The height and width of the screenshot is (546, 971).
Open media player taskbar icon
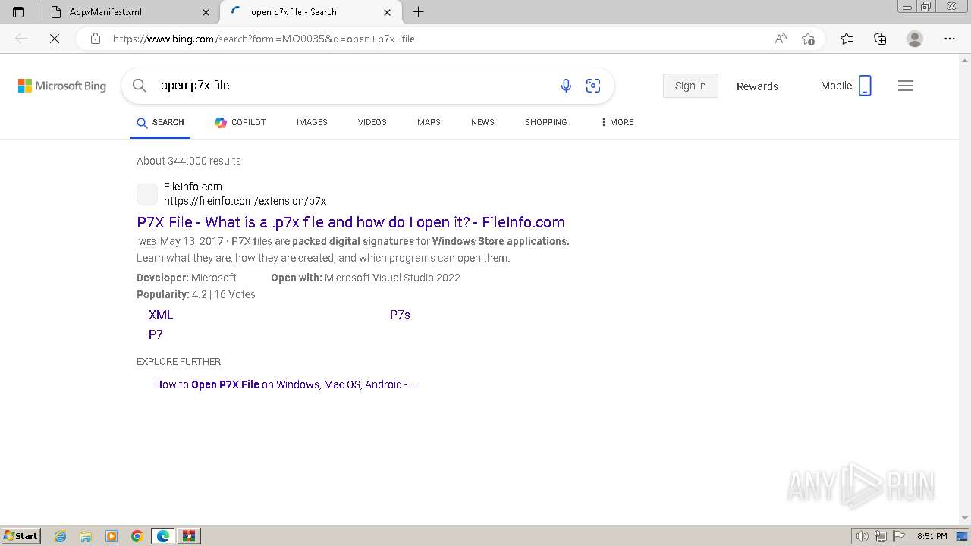112,536
